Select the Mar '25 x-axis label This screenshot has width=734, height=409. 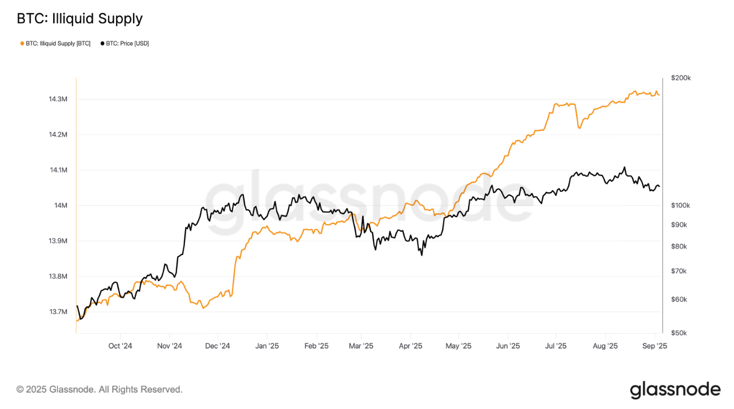pyautogui.click(x=360, y=346)
